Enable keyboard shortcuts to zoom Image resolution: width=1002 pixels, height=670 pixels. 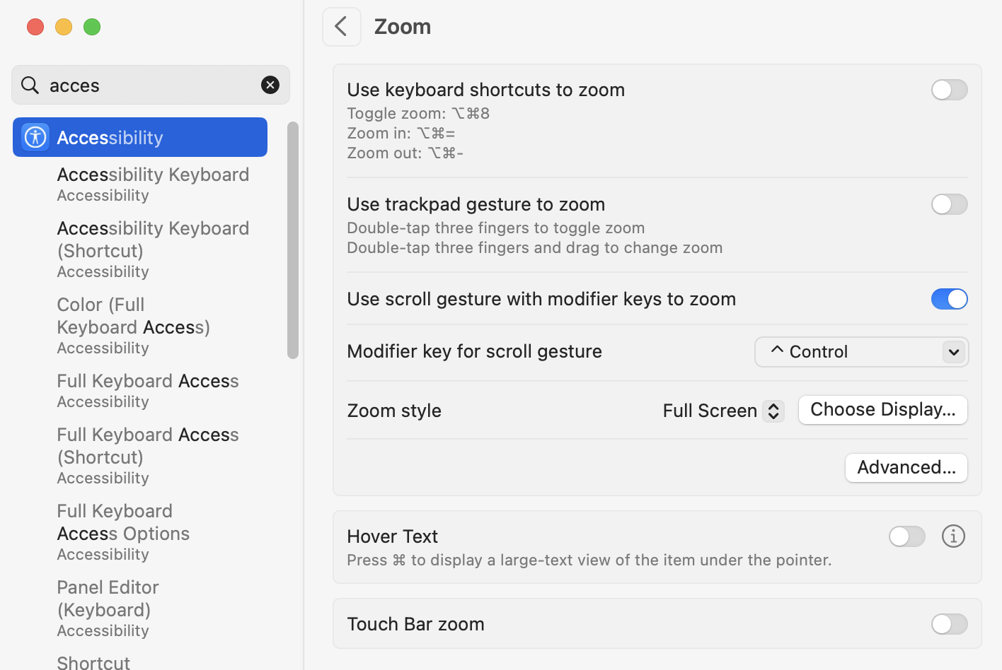[x=949, y=90]
